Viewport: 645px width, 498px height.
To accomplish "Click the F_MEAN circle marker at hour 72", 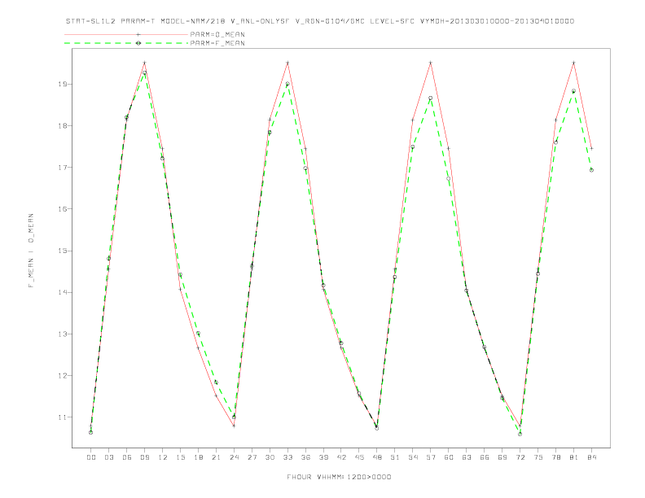I will (x=520, y=434).
